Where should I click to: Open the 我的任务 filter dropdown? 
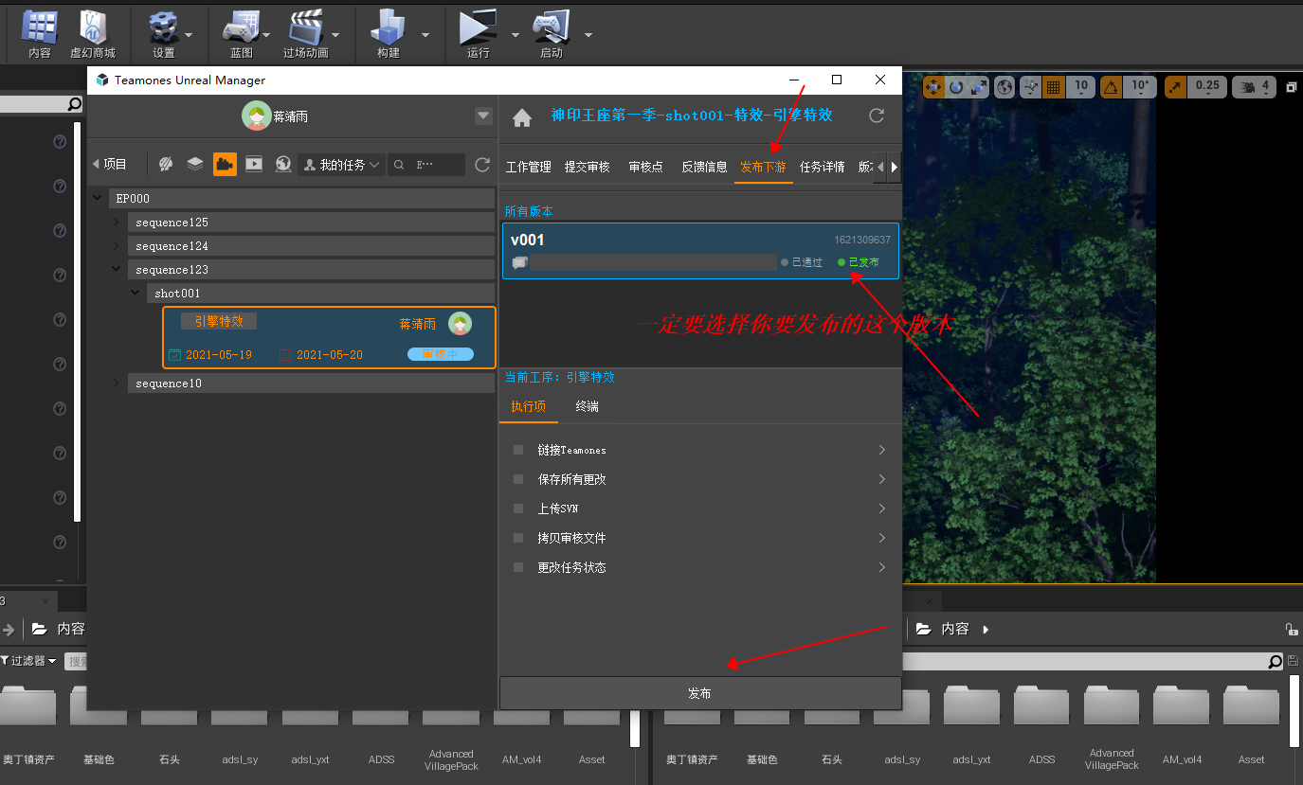point(340,165)
